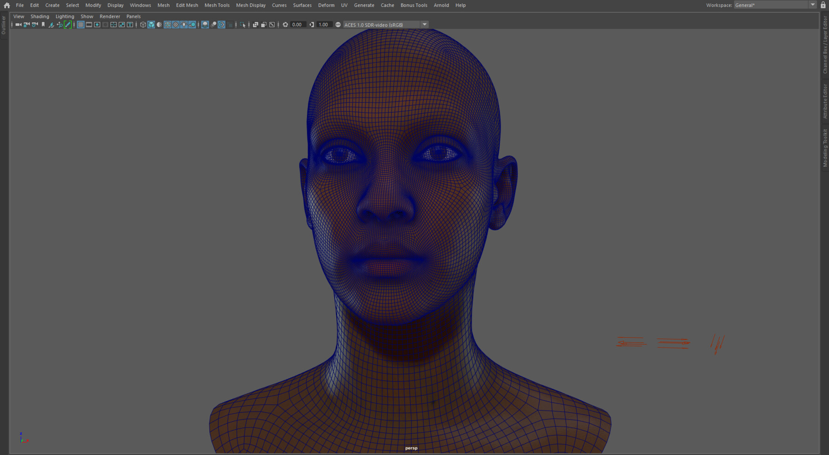Viewport: 829px width, 455px height.
Task: Open the Edit Mesh menu
Action: pos(187,5)
